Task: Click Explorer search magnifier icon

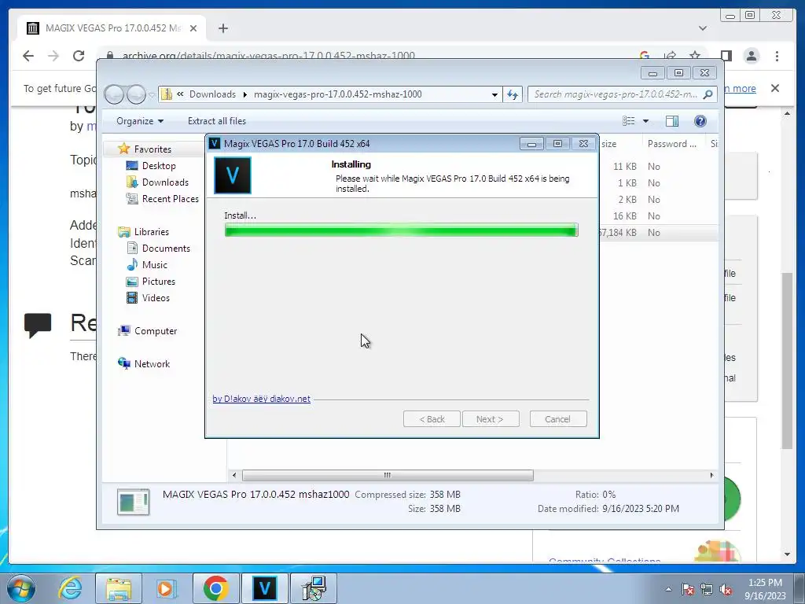Action: [x=708, y=94]
